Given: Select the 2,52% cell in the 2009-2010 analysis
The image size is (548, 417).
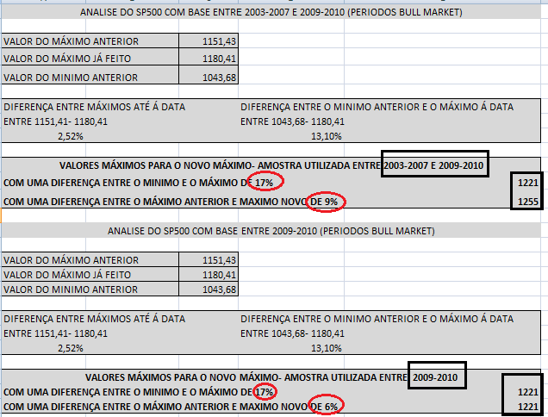Looking at the screenshot, I should click(x=71, y=348).
